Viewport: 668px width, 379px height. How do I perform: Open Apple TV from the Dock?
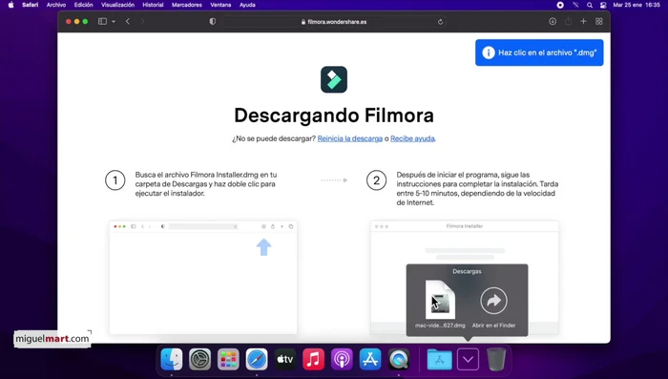click(285, 359)
